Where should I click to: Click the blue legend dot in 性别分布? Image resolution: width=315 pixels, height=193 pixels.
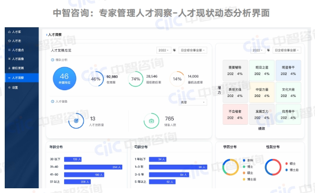coord(287,170)
